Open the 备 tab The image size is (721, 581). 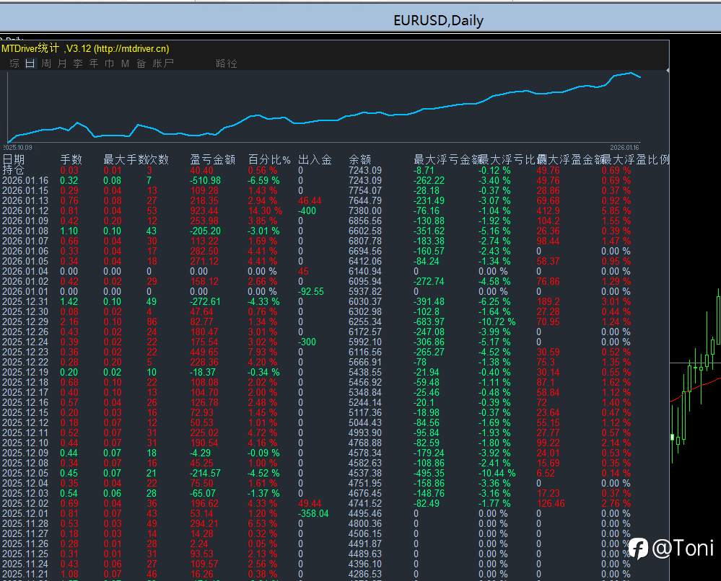[x=141, y=63]
